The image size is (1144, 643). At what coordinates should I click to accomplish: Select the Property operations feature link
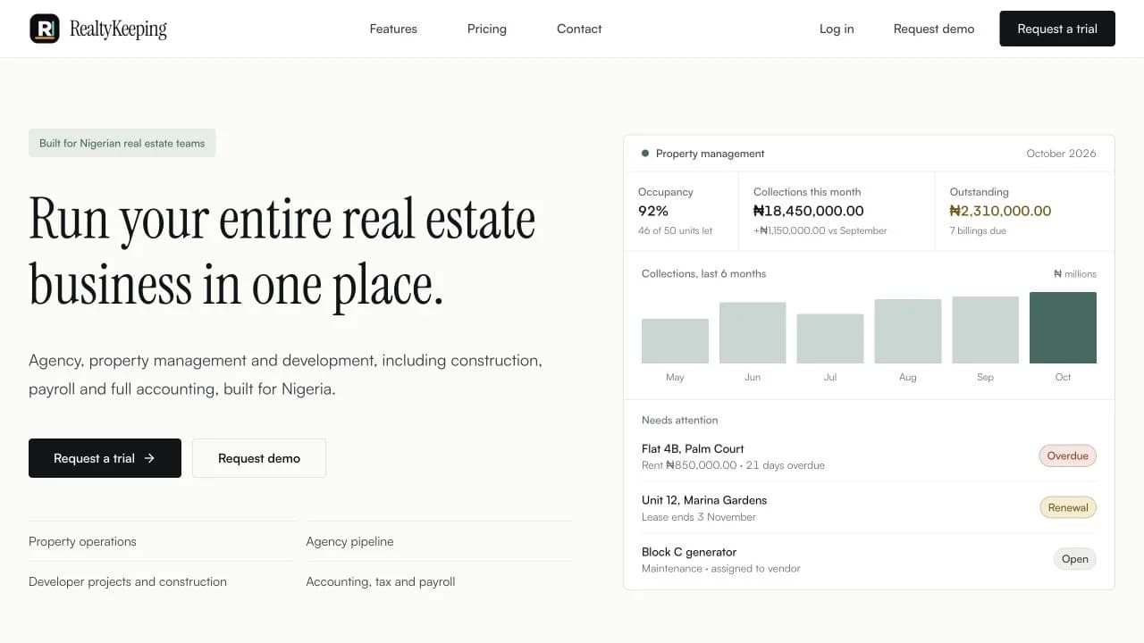coord(82,542)
